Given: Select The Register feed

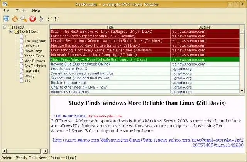Looking at the screenshot, I should click(35, 41).
